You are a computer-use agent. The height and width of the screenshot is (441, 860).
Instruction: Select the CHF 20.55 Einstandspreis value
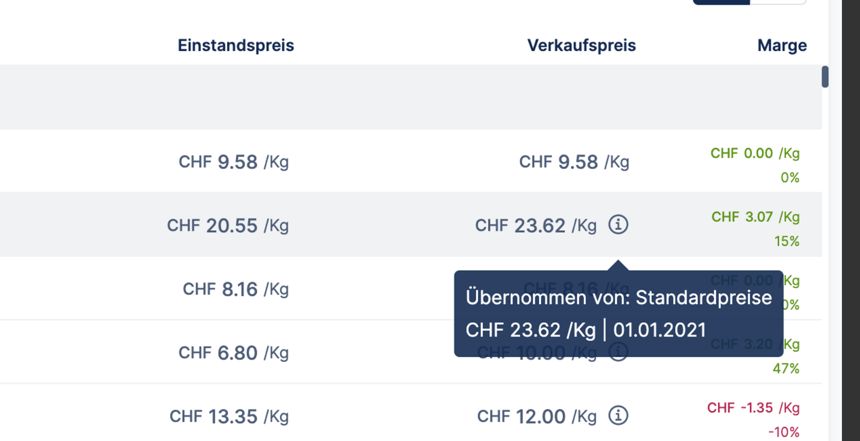228,226
